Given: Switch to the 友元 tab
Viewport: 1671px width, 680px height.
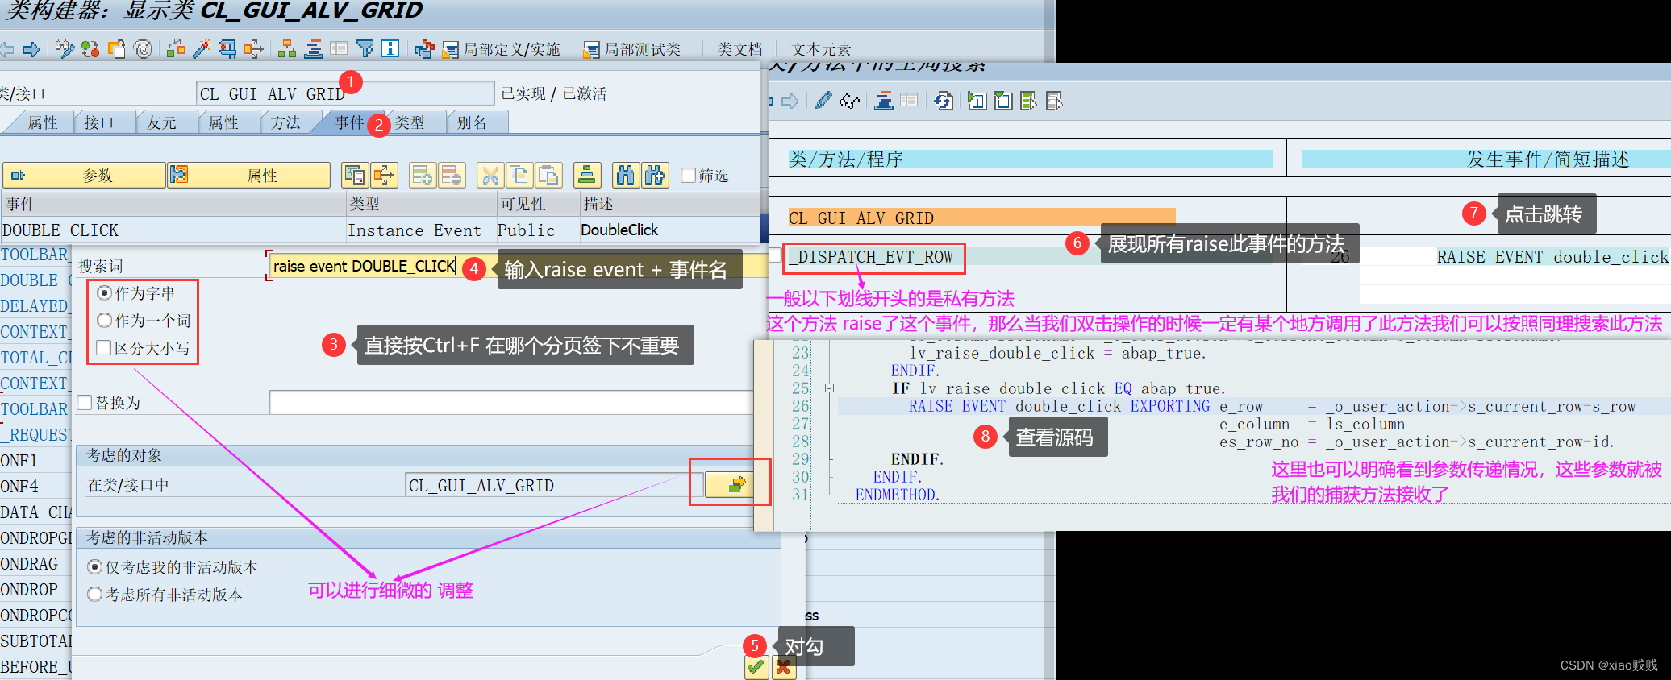Looking at the screenshot, I should pos(161,122).
